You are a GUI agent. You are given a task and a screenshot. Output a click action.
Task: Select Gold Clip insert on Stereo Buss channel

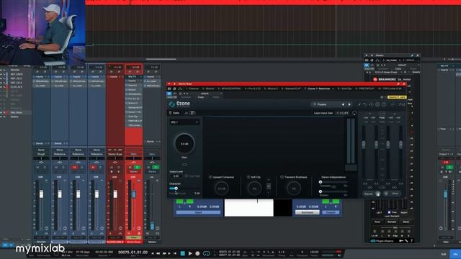(x=134, y=117)
